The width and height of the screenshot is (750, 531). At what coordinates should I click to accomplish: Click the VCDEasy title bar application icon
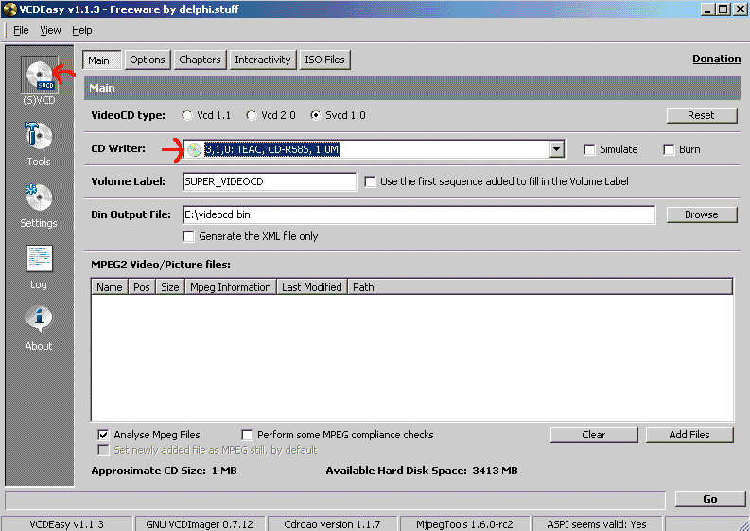pos(9,9)
